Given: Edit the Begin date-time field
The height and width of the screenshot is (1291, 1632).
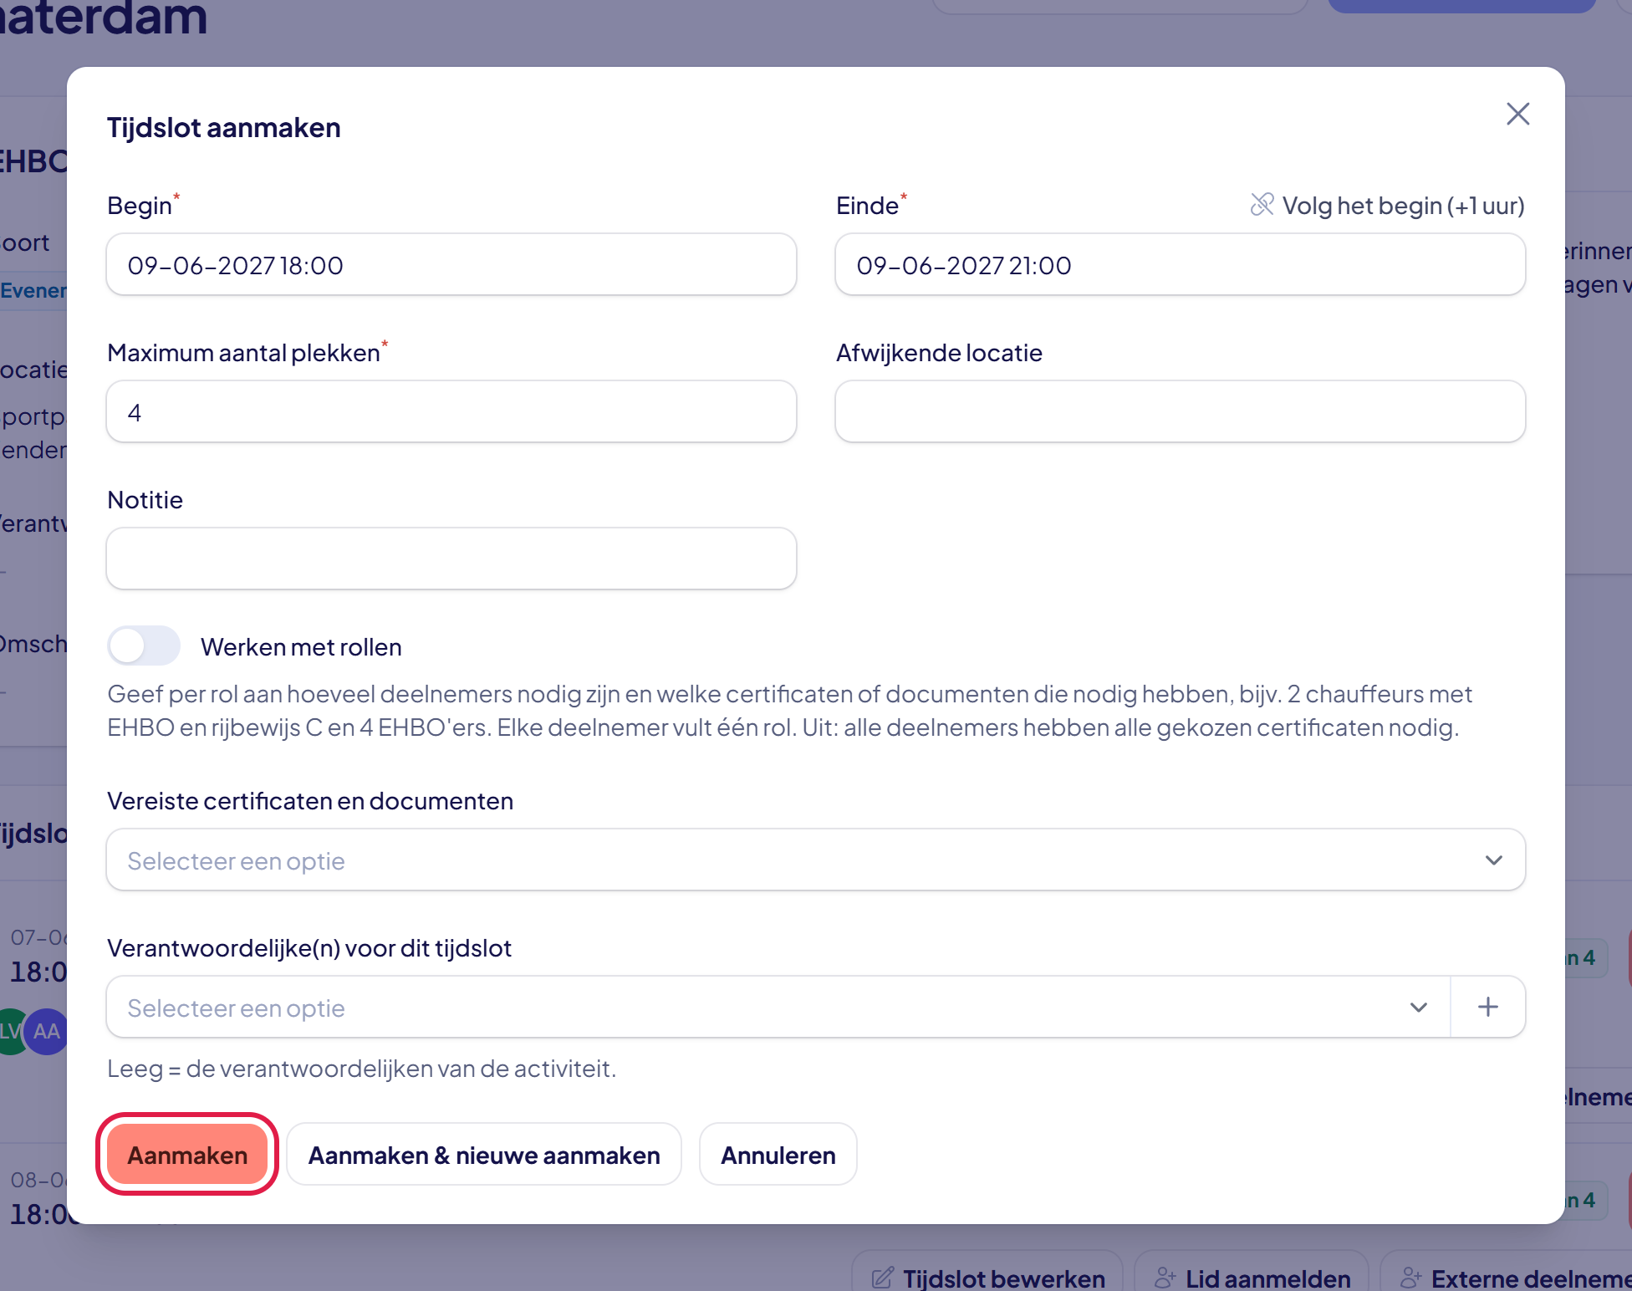Looking at the screenshot, I should [x=451, y=265].
